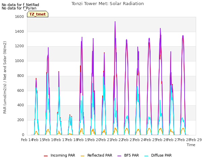Click the red Incoming PAR legend swatch

tap(46, 156)
